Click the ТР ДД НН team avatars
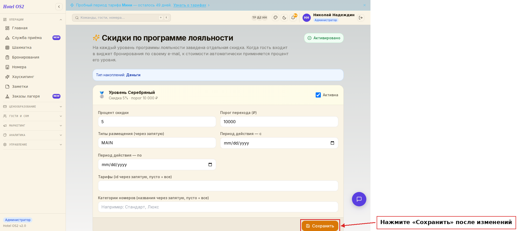 259,18
